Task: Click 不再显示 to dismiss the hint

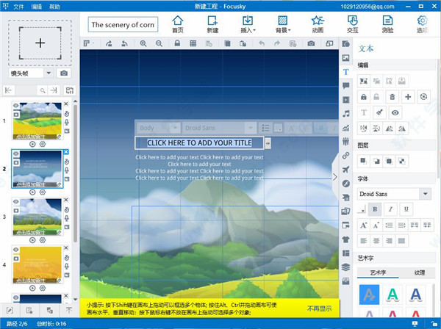Action: pyautogui.click(x=319, y=308)
